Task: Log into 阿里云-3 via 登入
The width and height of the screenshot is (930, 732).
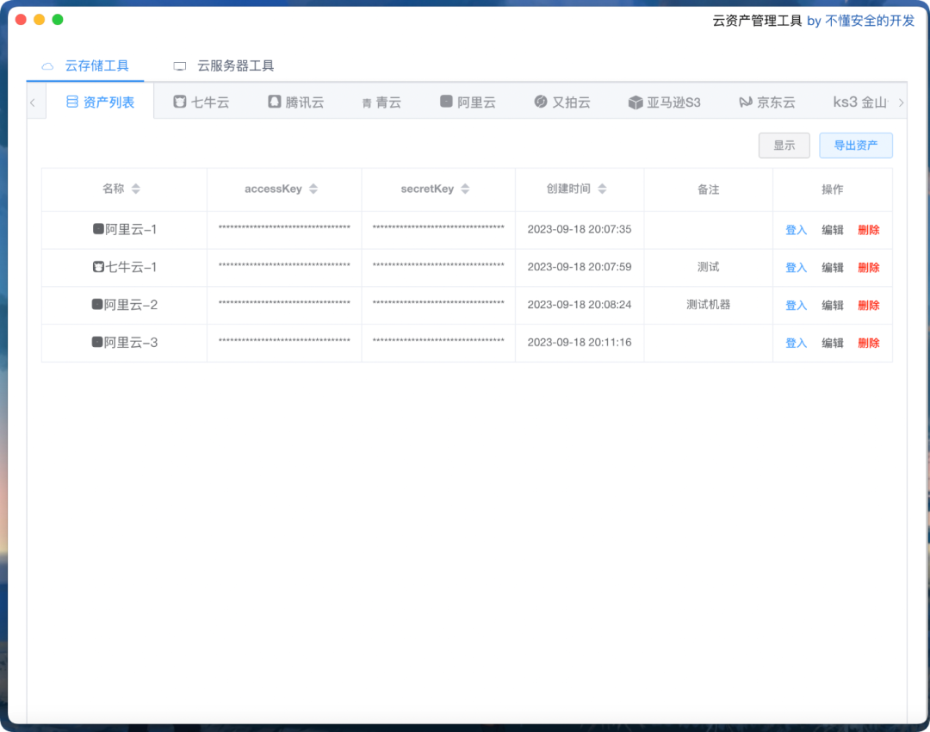Action: 796,343
